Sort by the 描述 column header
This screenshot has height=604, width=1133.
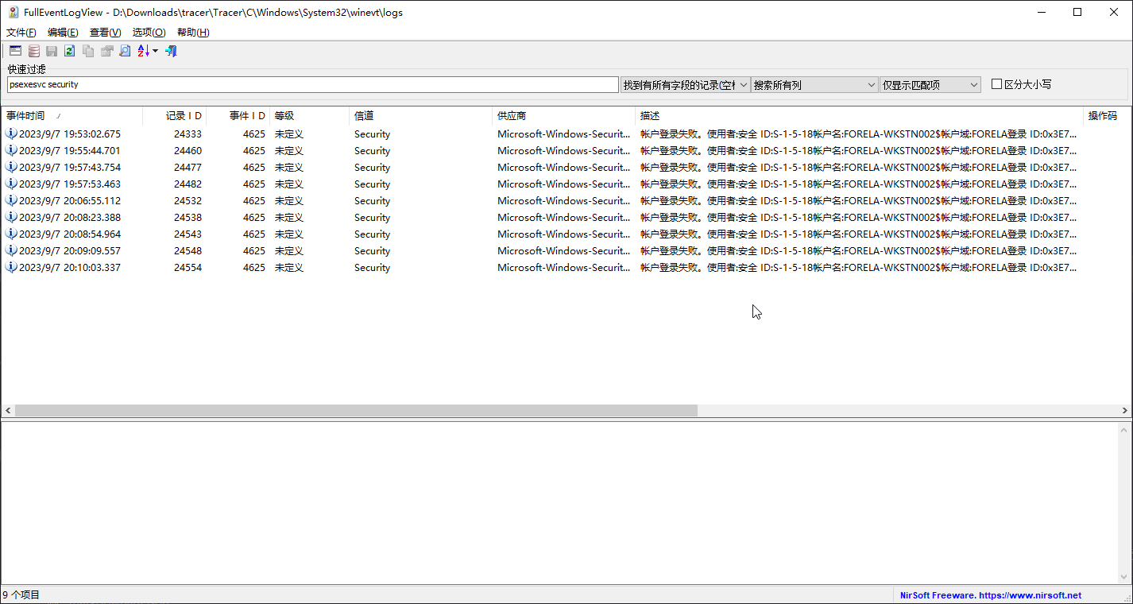(860, 116)
